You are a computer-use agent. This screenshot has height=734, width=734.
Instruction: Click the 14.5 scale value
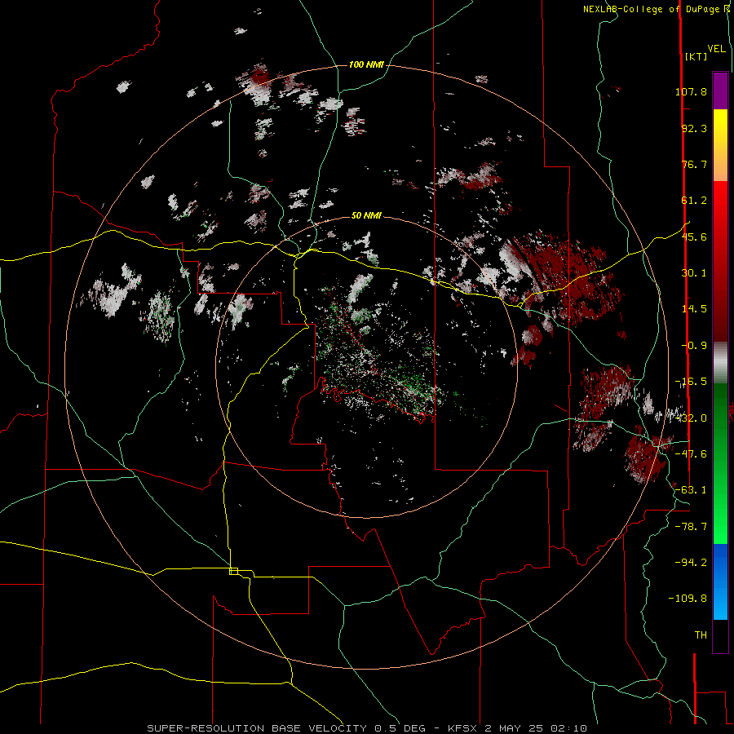coord(694,309)
